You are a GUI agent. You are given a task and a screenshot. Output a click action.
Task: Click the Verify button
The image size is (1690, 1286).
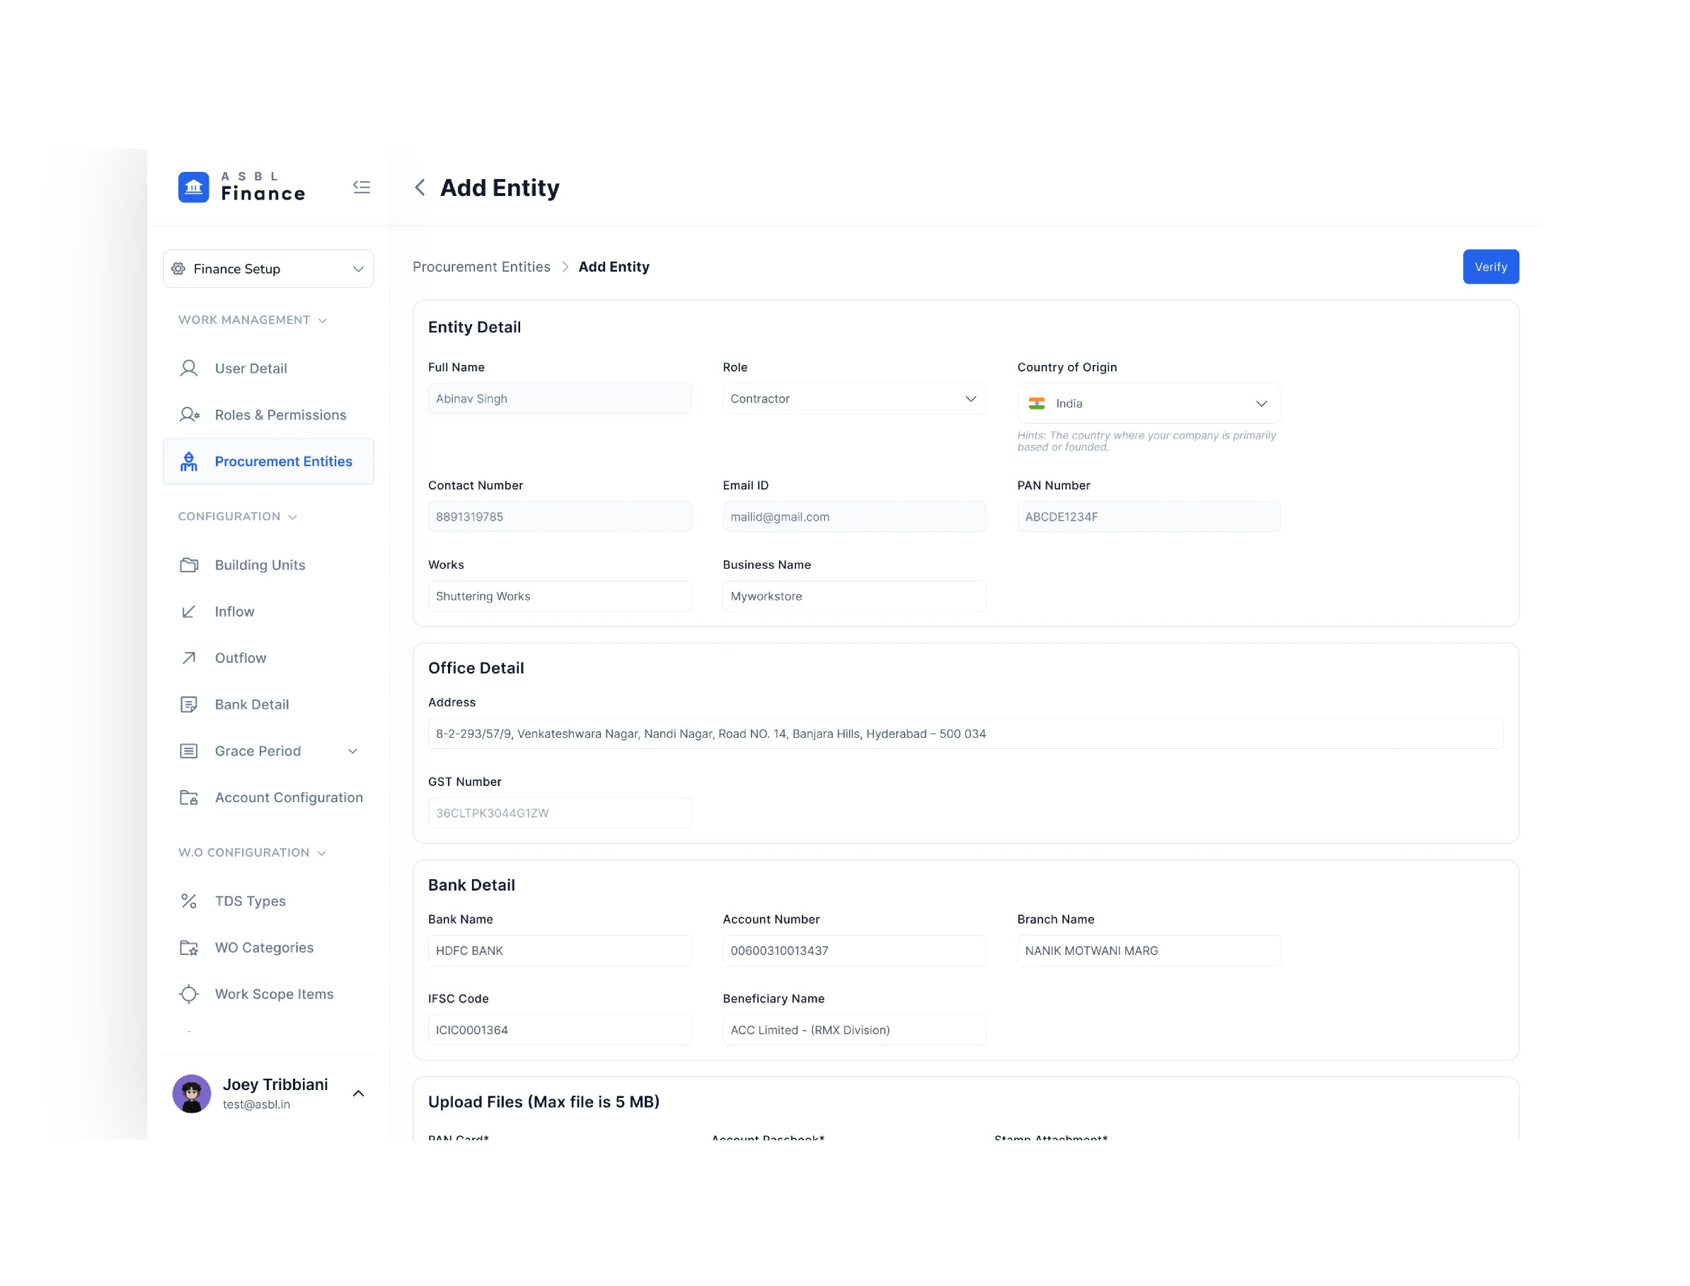1490,267
